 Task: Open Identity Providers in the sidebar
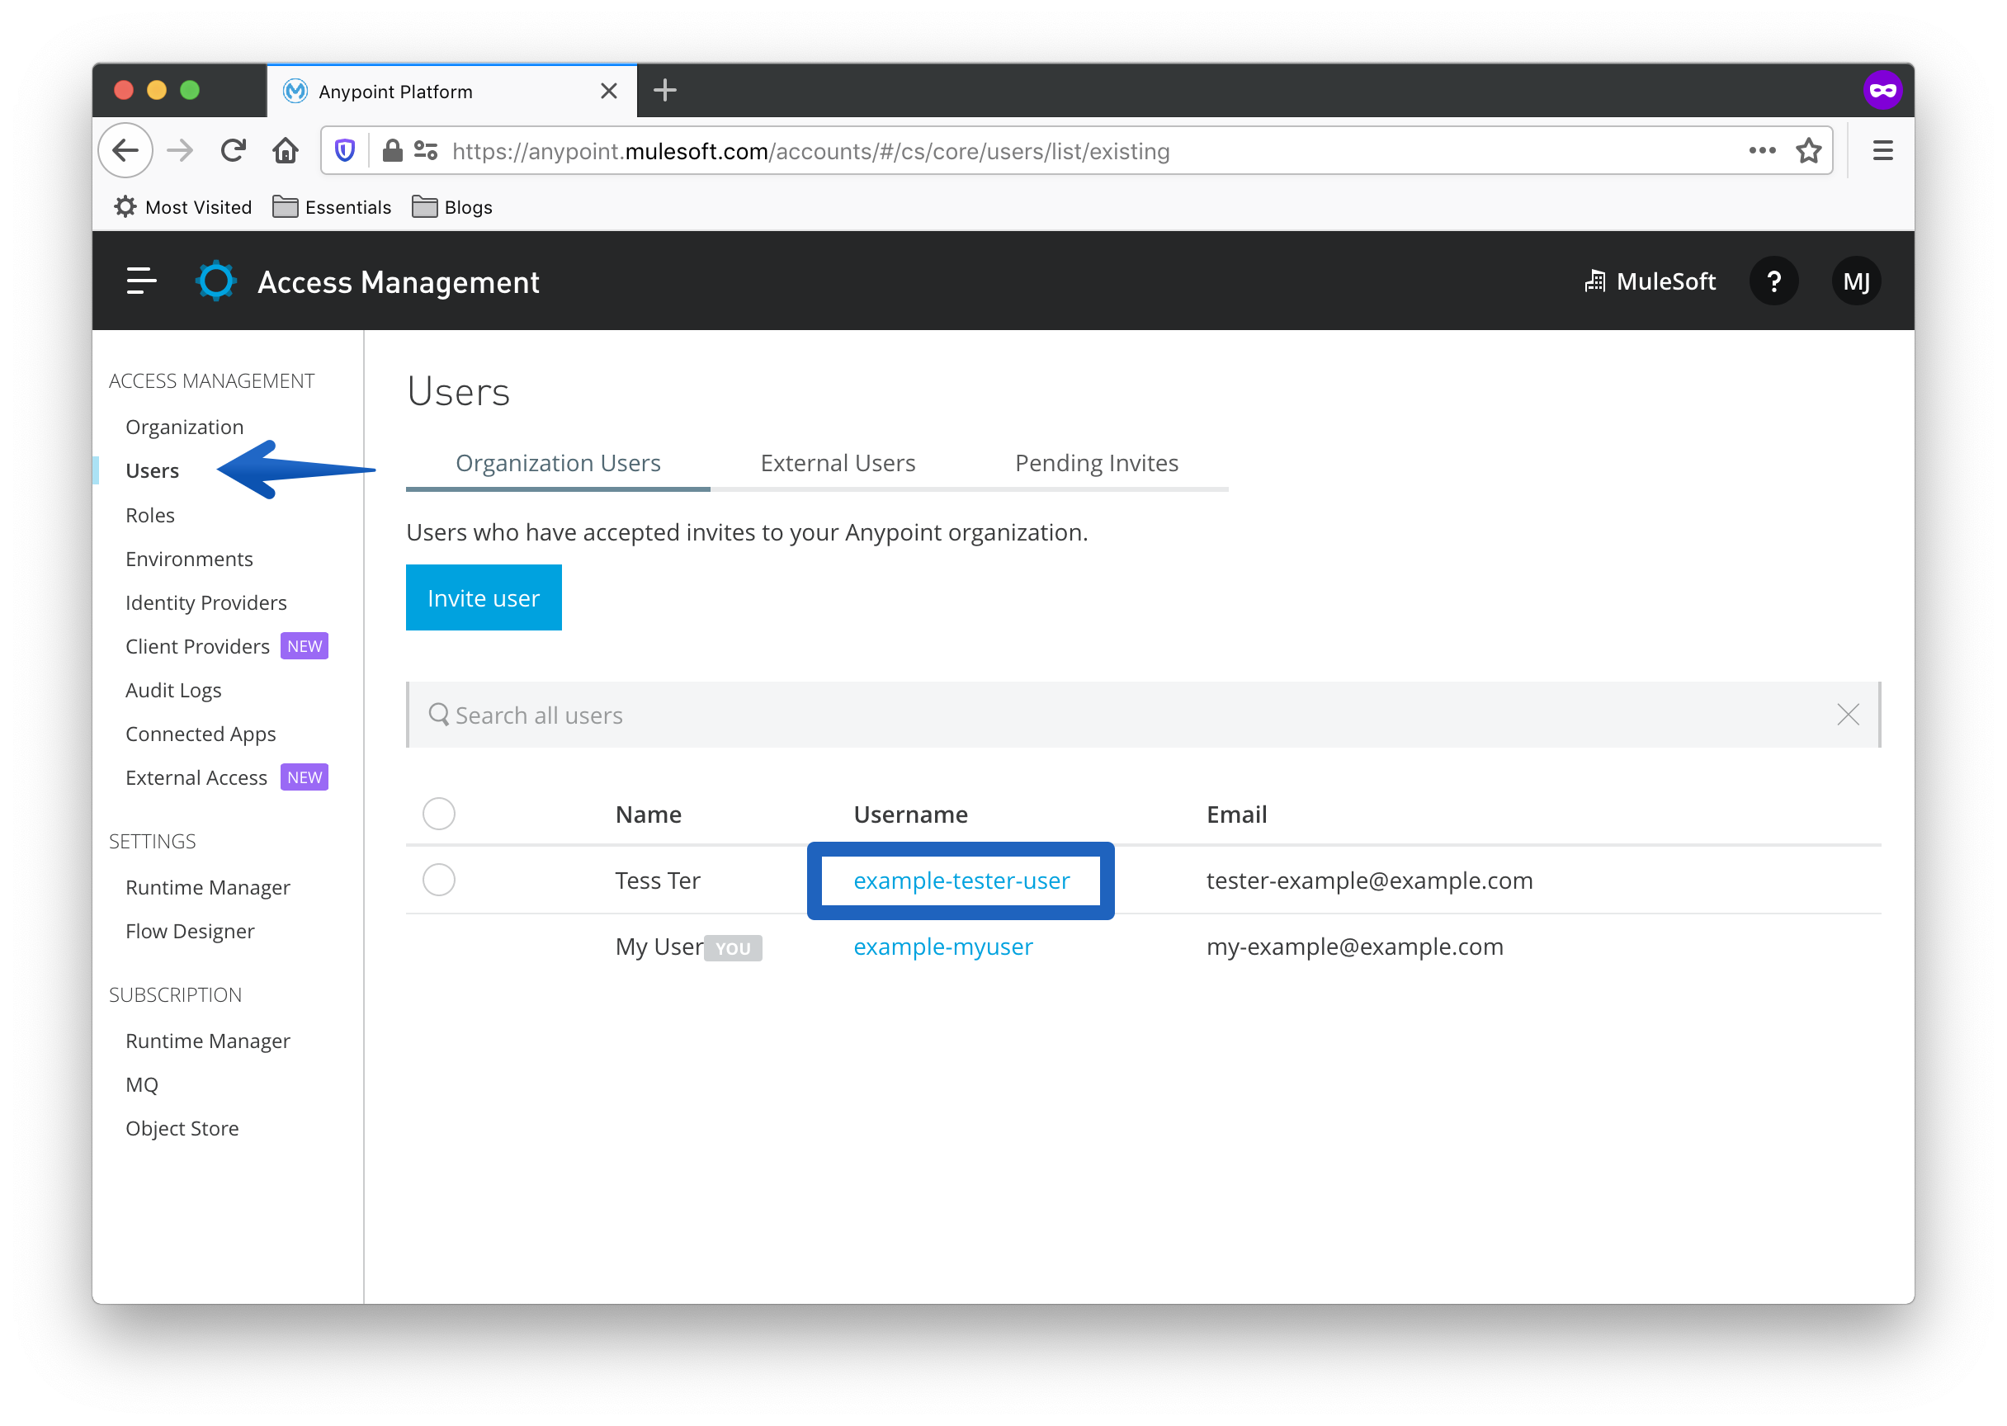click(x=206, y=602)
